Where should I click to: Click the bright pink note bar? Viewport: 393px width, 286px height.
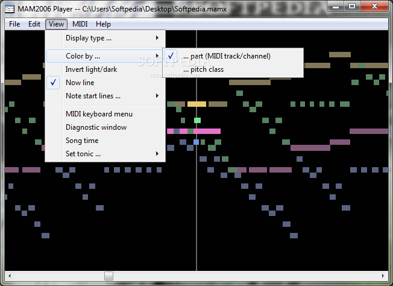coord(207,131)
